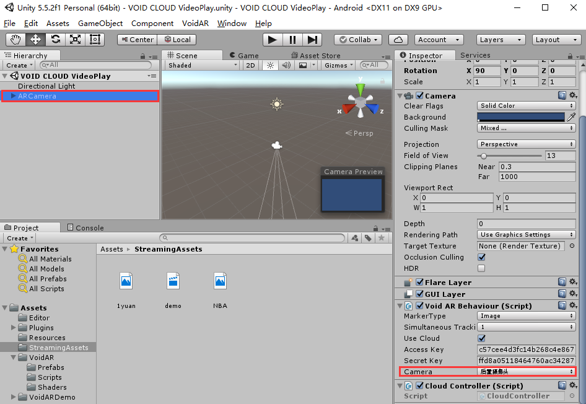This screenshot has width=586, height=404.
Task: Open the Projection dropdown
Action: click(x=526, y=144)
